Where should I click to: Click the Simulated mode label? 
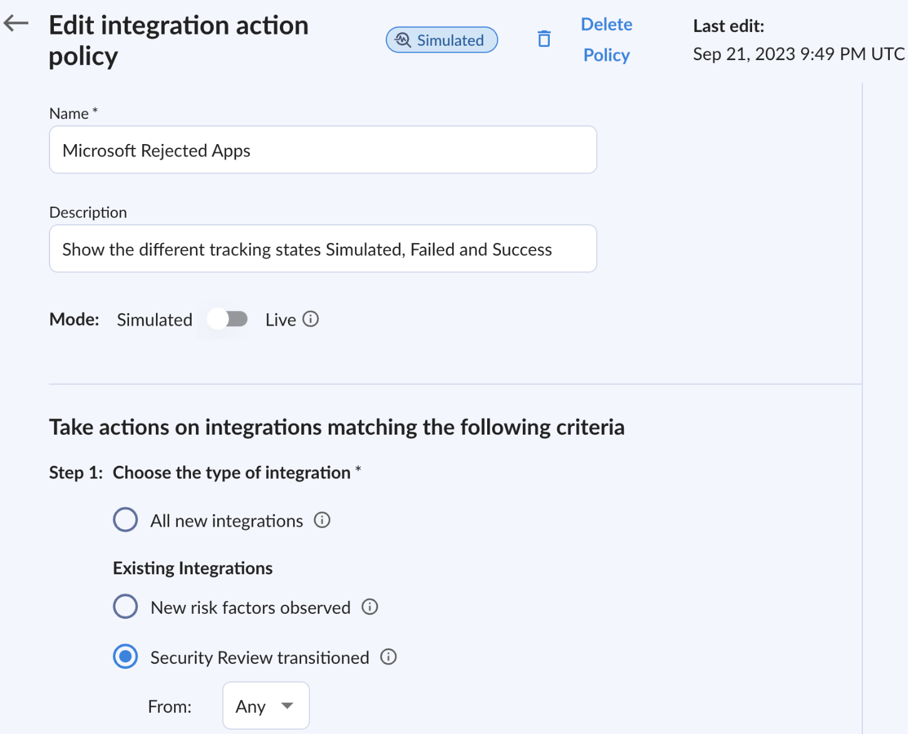point(155,320)
